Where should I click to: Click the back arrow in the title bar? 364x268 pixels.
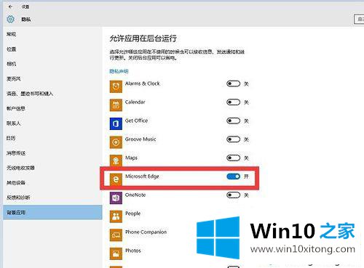10,7
